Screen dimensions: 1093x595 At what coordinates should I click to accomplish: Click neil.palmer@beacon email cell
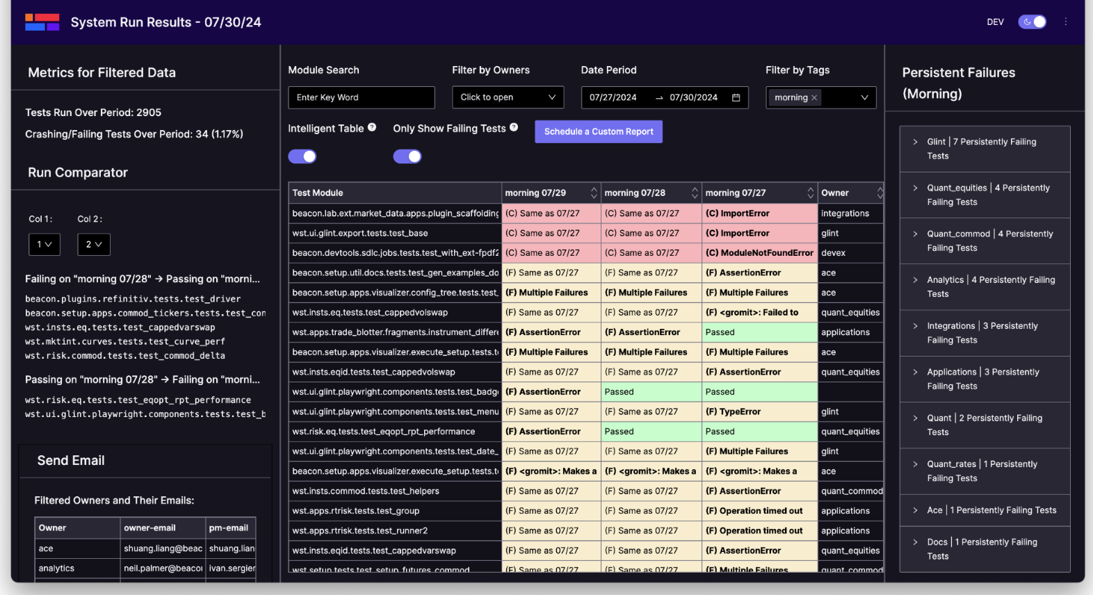tap(163, 568)
